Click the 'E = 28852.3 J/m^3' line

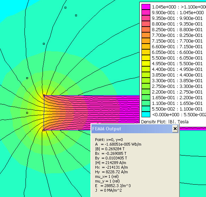click(x=113, y=186)
